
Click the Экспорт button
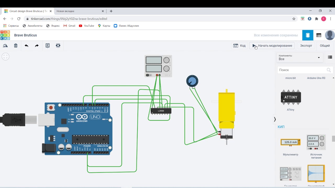306,46
